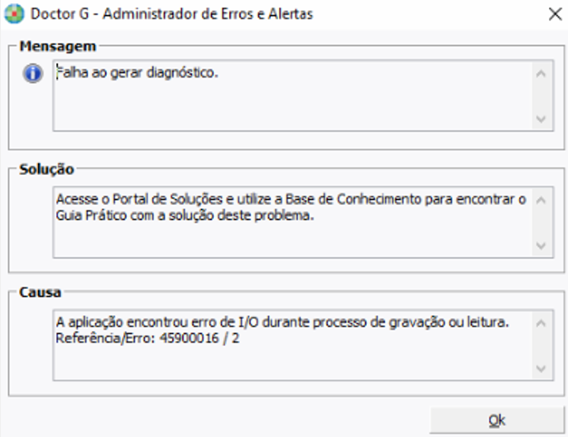This screenshot has height=437, width=568.
Task: Click the dialog title 'Administrador de Erros e Alertas'
Action: click(198, 13)
